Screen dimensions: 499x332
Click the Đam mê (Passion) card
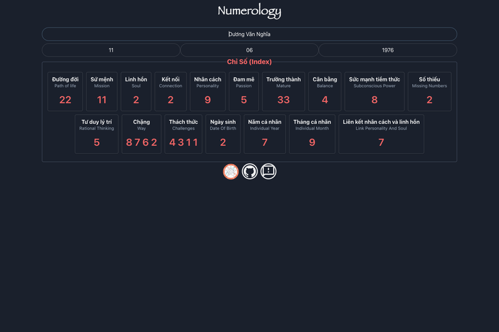pos(244,92)
